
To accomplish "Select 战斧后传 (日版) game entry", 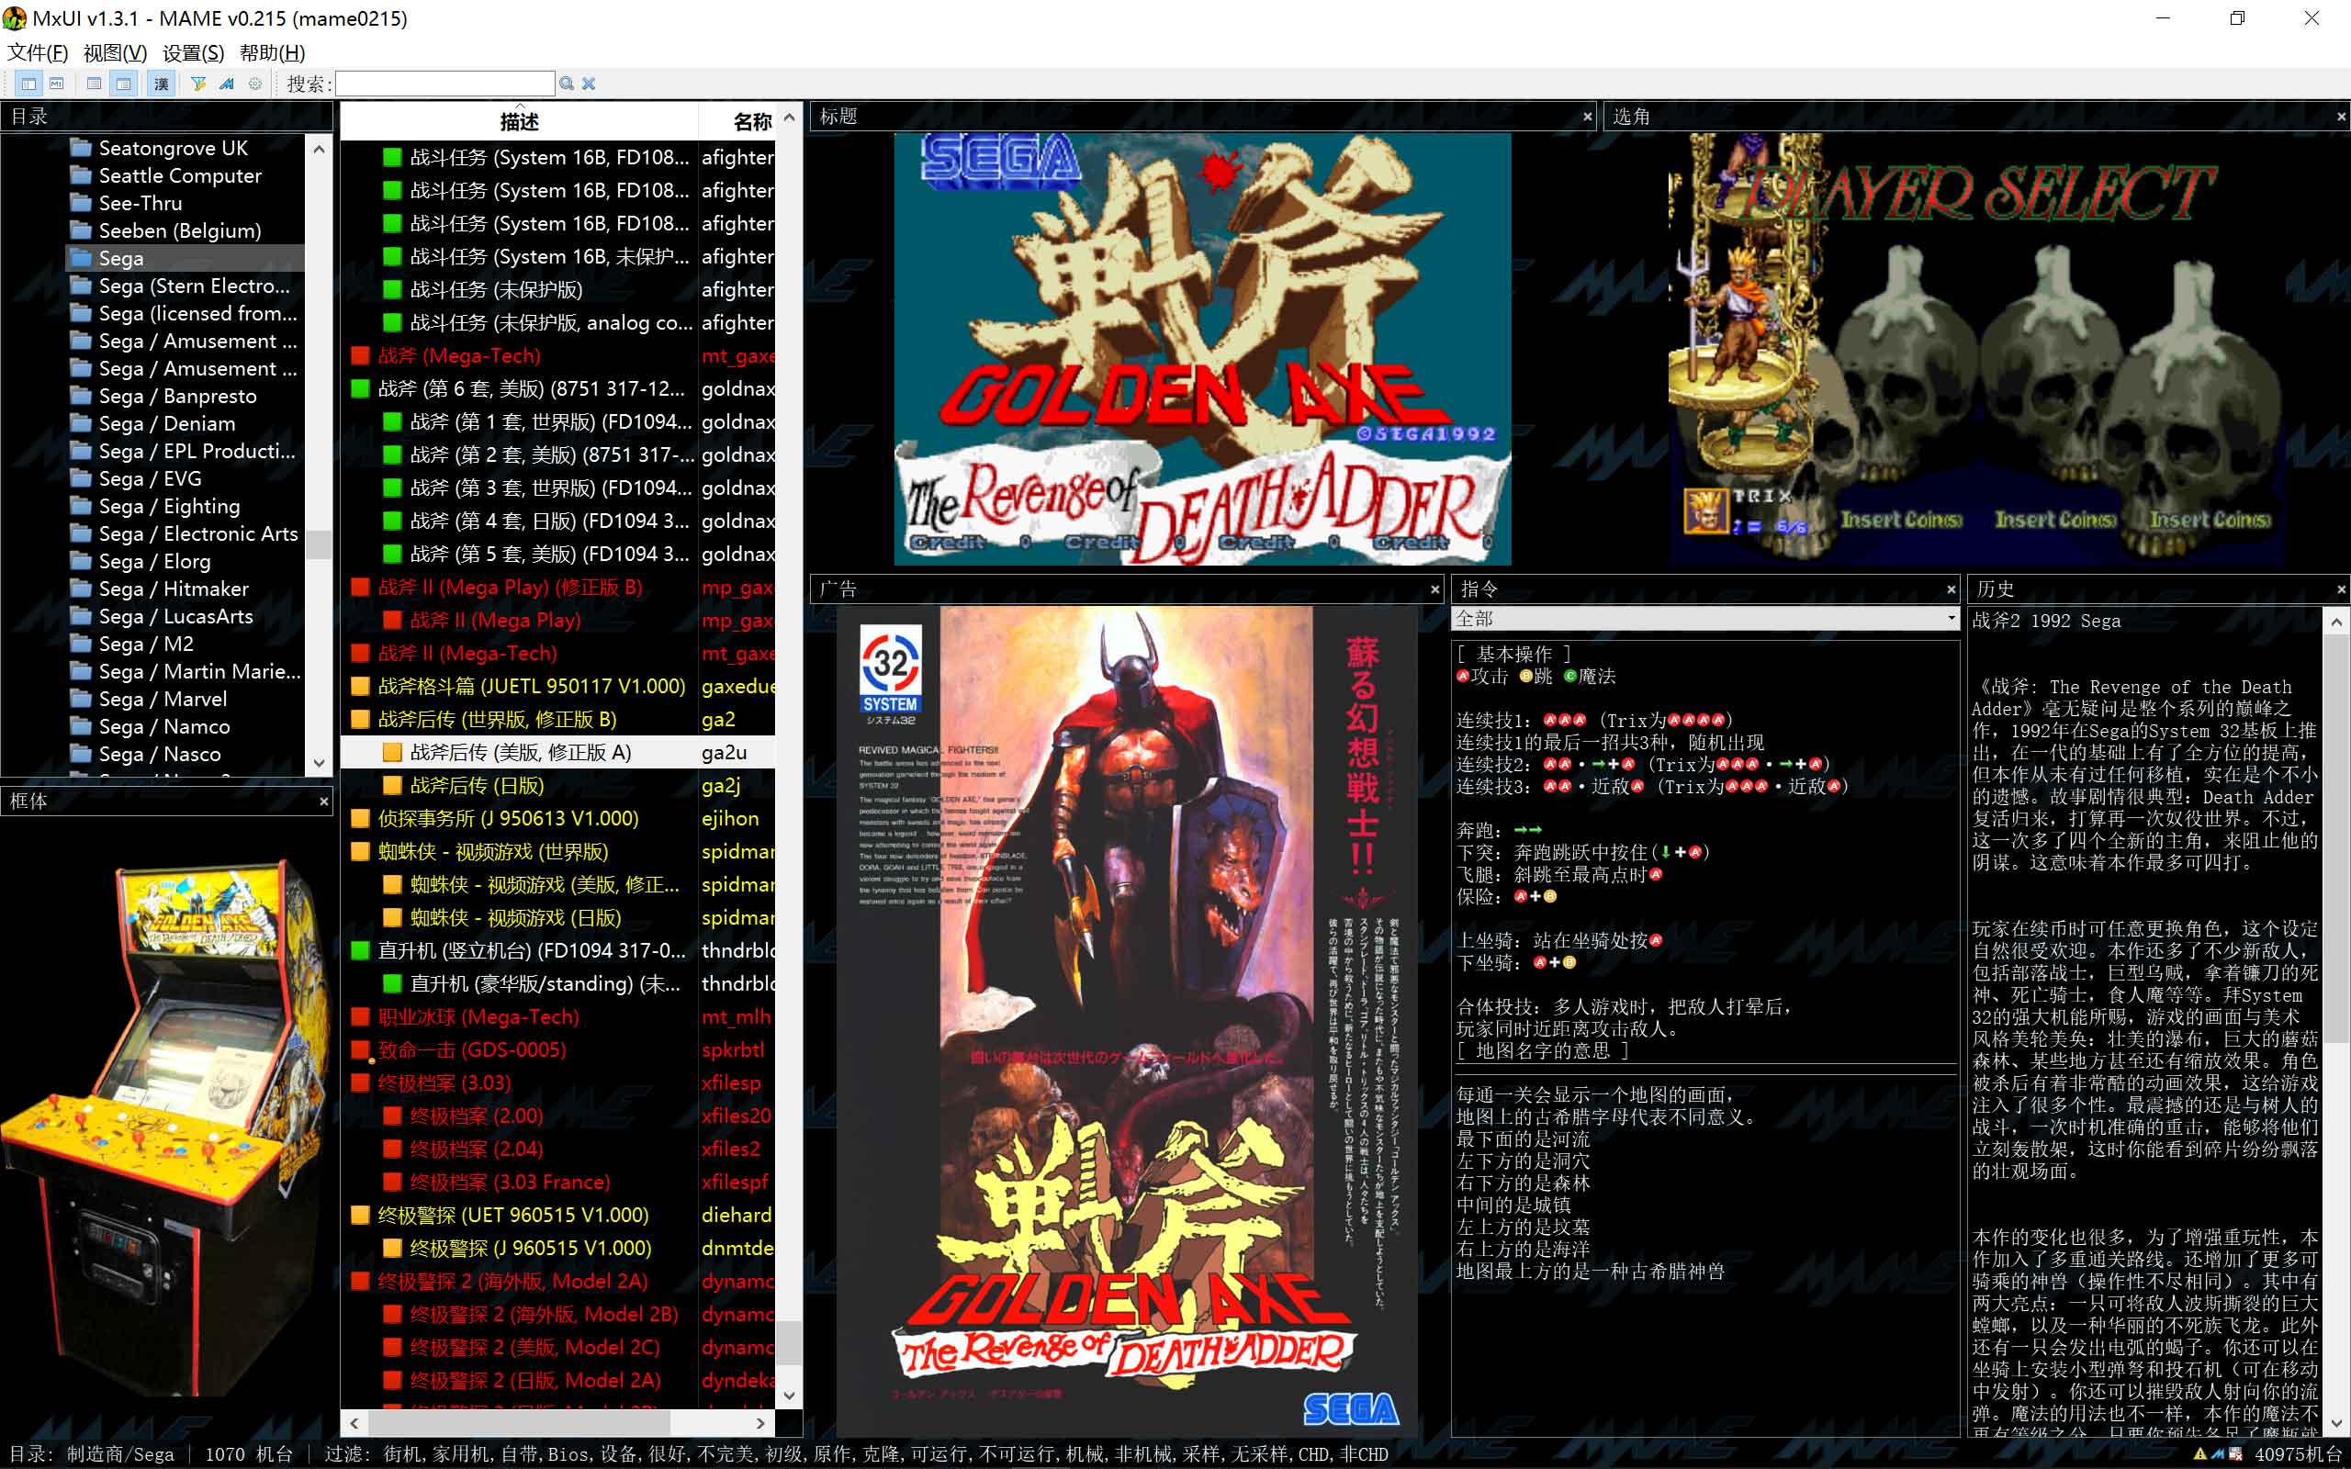I will click(476, 785).
